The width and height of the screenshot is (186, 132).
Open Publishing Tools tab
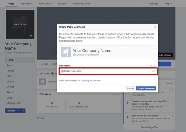click(82, 4)
